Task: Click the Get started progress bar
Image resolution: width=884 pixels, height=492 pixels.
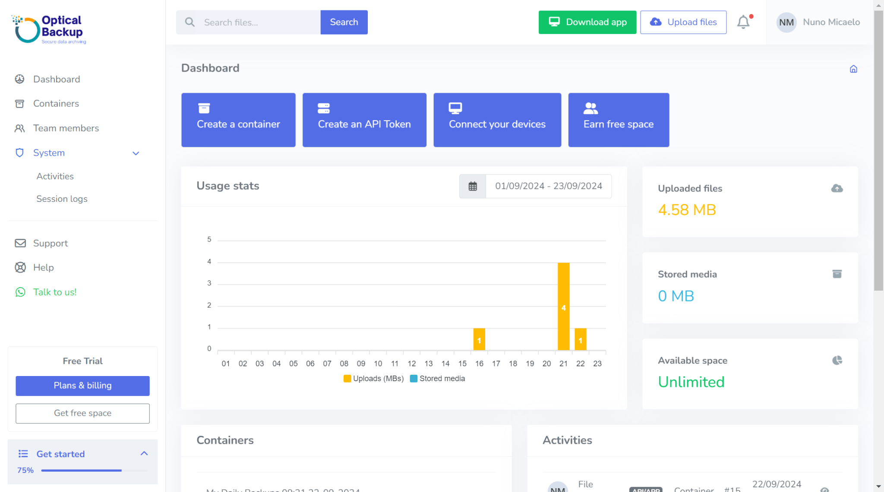Action: pyautogui.click(x=94, y=470)
